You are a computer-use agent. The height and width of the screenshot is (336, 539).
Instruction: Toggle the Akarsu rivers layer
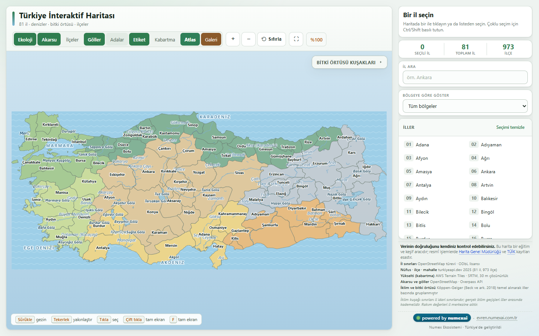pos(49,40)
